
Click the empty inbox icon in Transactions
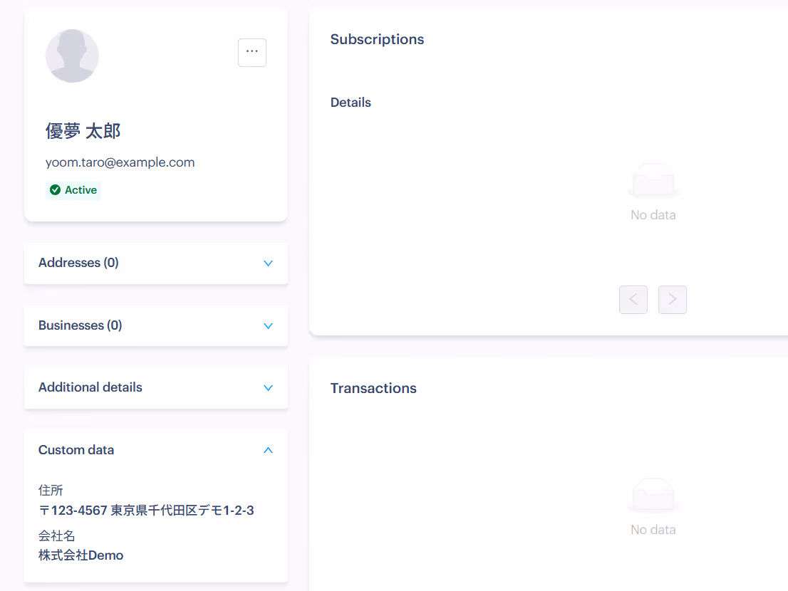click(x=653, y=495)
